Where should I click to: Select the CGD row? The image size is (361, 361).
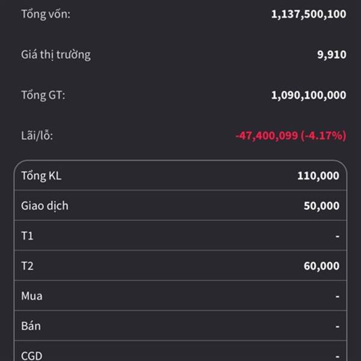(x=180, y=351)
